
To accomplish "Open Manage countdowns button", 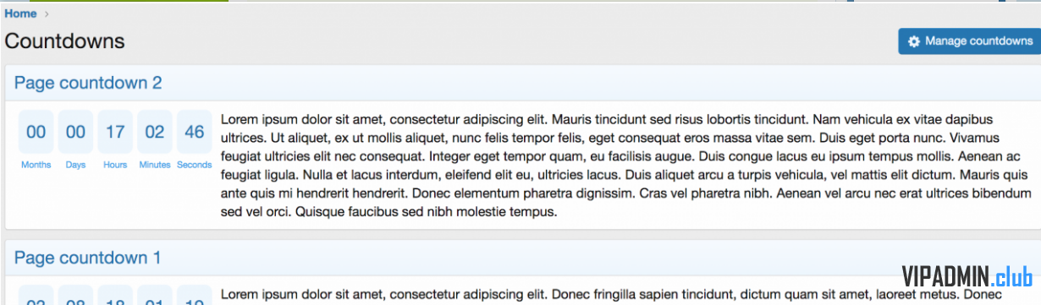I will pos(969,41).
